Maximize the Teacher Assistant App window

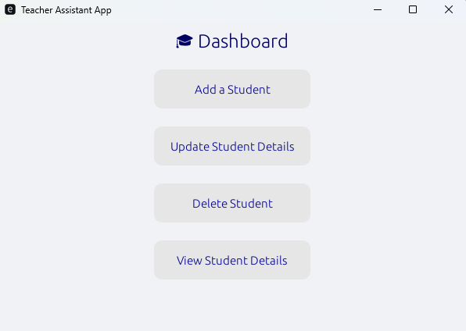413,9
